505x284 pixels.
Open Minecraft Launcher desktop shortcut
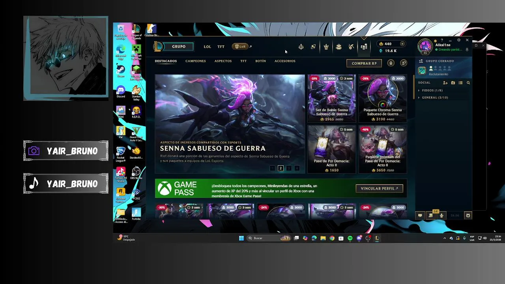pyautogui.click(x=136, y=51)
